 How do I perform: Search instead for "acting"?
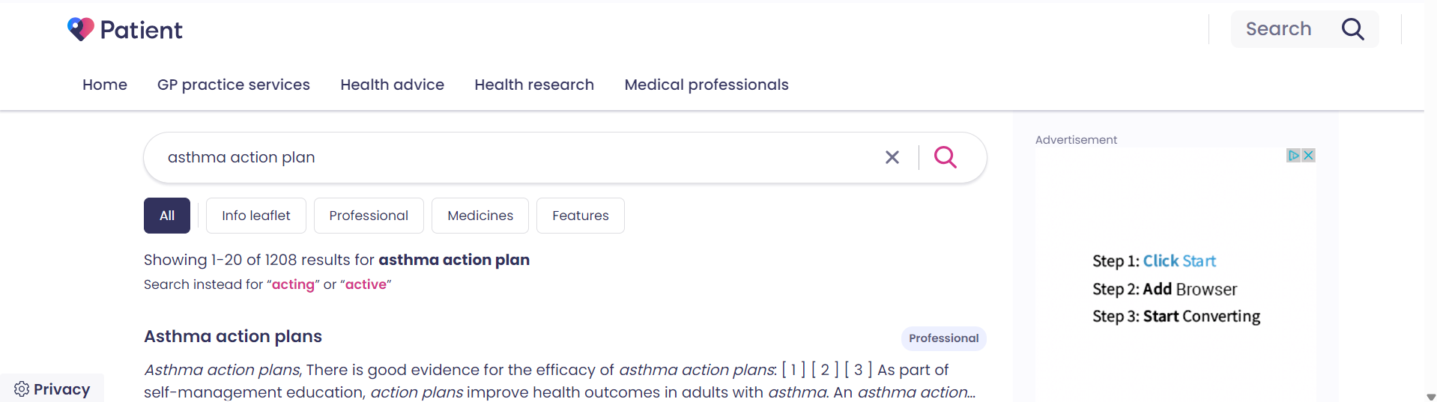pyautogui.click(x=293, y=284)
